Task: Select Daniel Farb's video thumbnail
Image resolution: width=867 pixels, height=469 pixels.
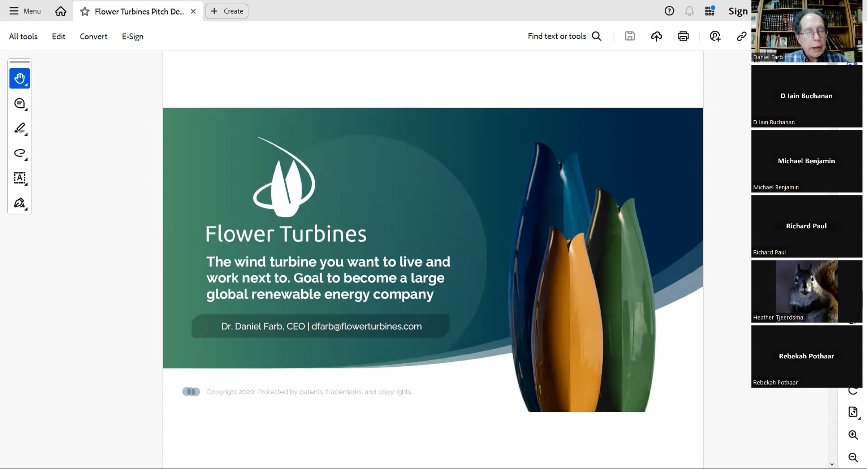Action: [807, 31]
